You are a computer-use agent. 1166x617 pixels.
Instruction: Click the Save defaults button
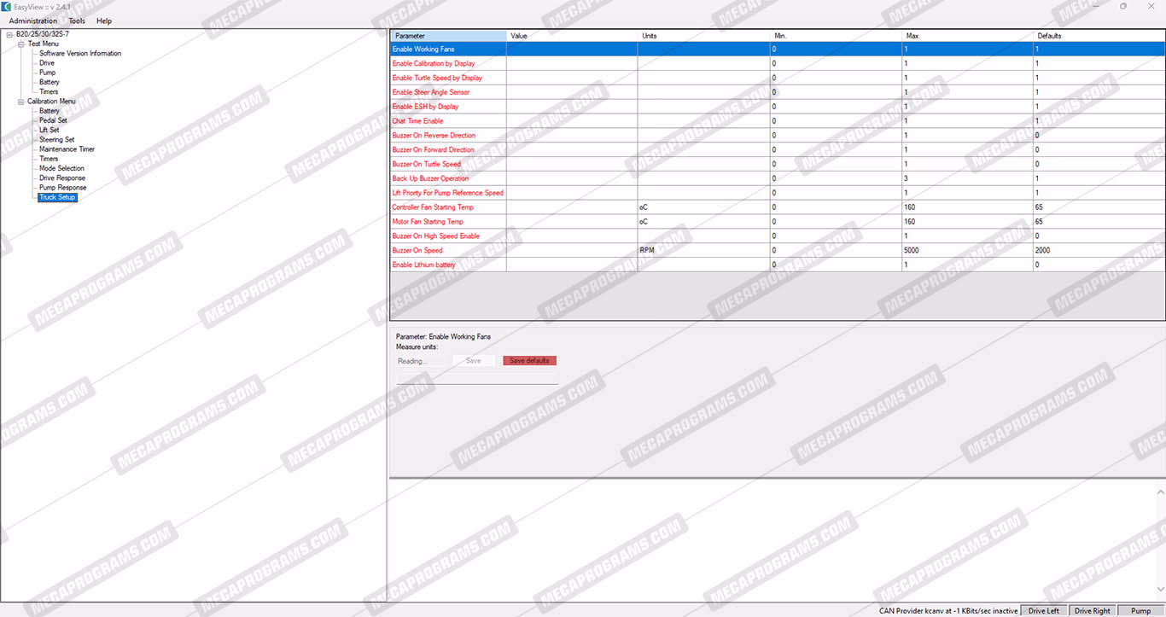click(x=529, y=361)
